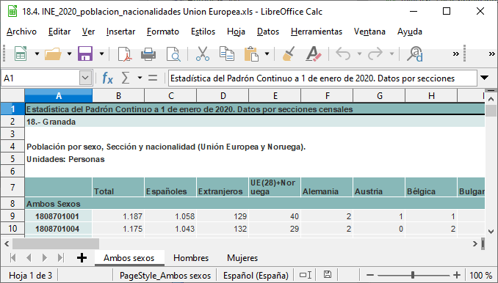
Task: Click the horizontal scrollbar thumb
Action: (x=56, y=243)
